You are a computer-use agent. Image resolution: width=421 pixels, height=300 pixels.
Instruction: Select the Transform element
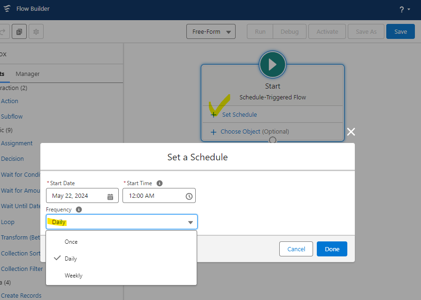pyautogui.click(x=20, y=237)
